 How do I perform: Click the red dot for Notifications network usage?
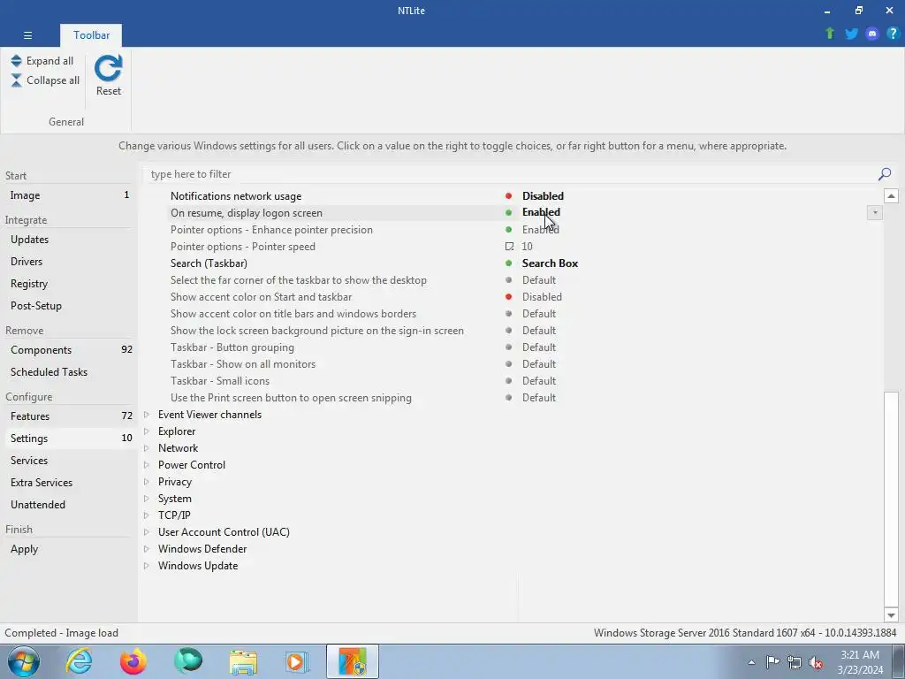(508, 196)
